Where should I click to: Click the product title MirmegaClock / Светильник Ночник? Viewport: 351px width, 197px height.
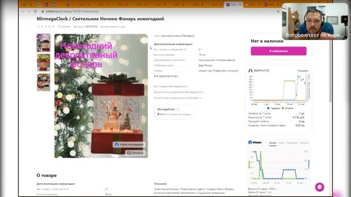[x=100, y=19]
